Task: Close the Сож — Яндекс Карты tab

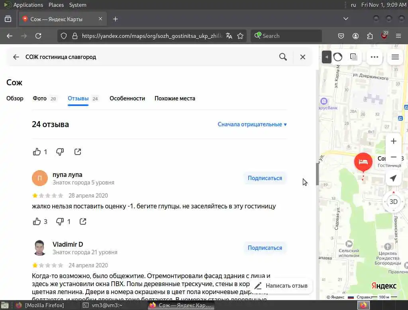Action: pyautogui.click(x=100, y=19)
